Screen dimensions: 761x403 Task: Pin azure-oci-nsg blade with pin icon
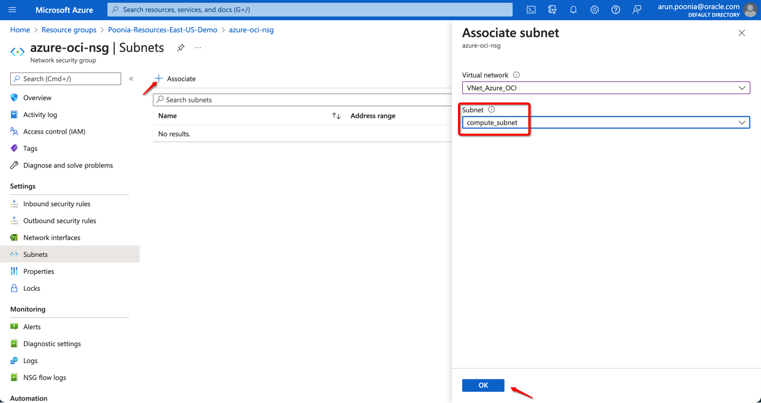[x=181, y=48]
